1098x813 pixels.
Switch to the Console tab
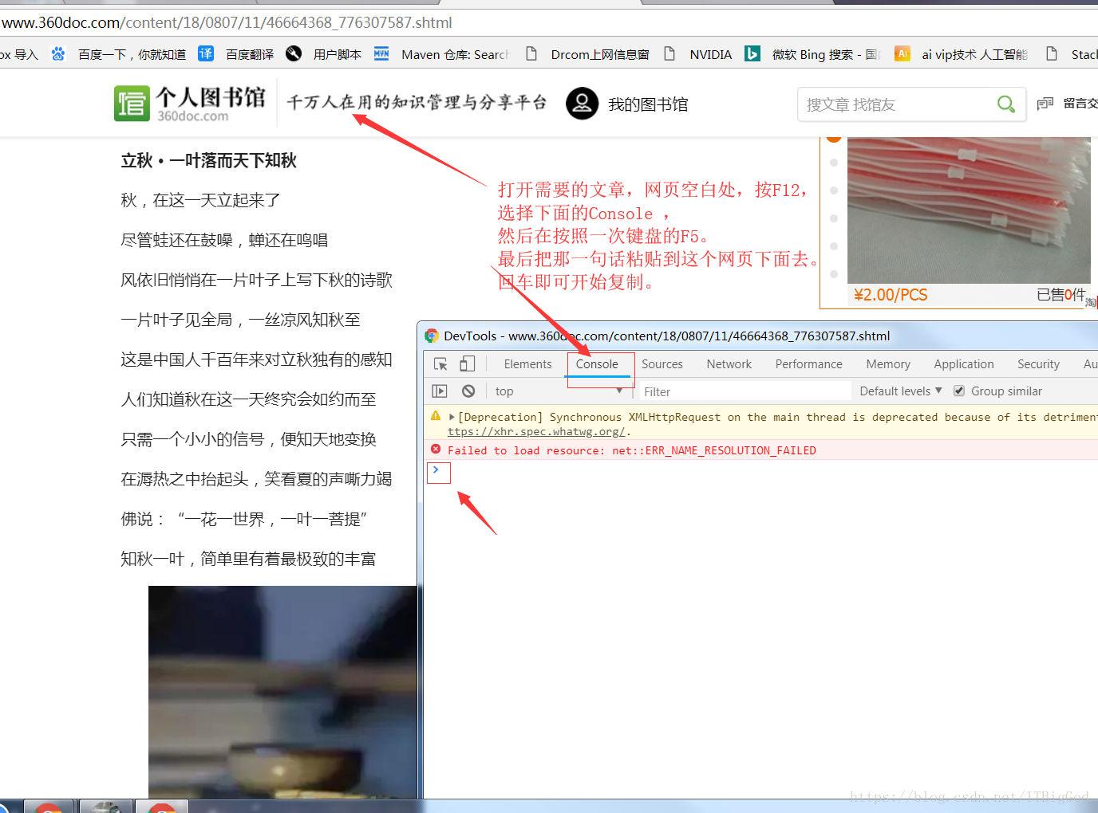[x=597, y=364]
